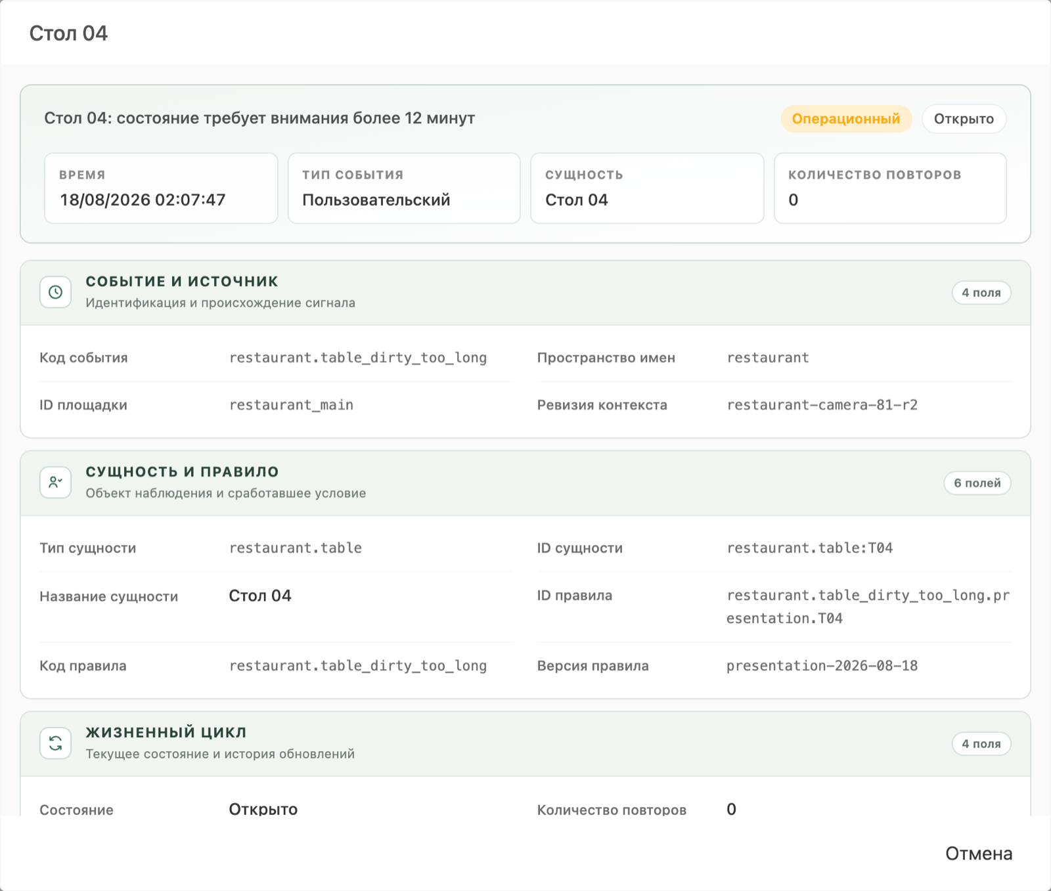Click the Название сущности label
Viewport: 1051px width, 891px height.
109,597
